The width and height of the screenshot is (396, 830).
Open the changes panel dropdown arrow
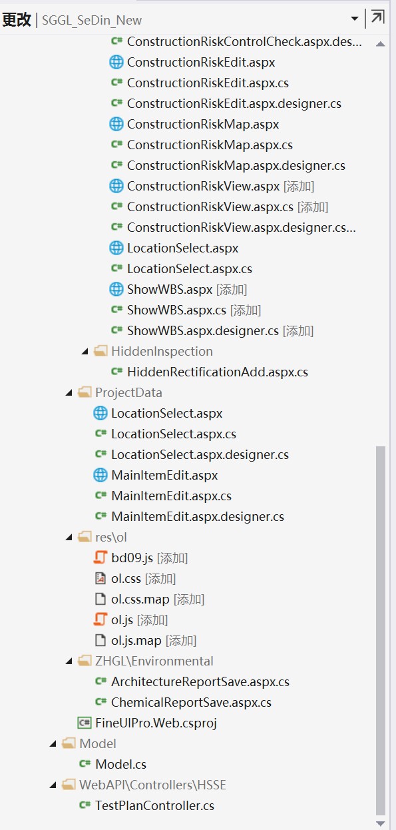pos(355,19)
